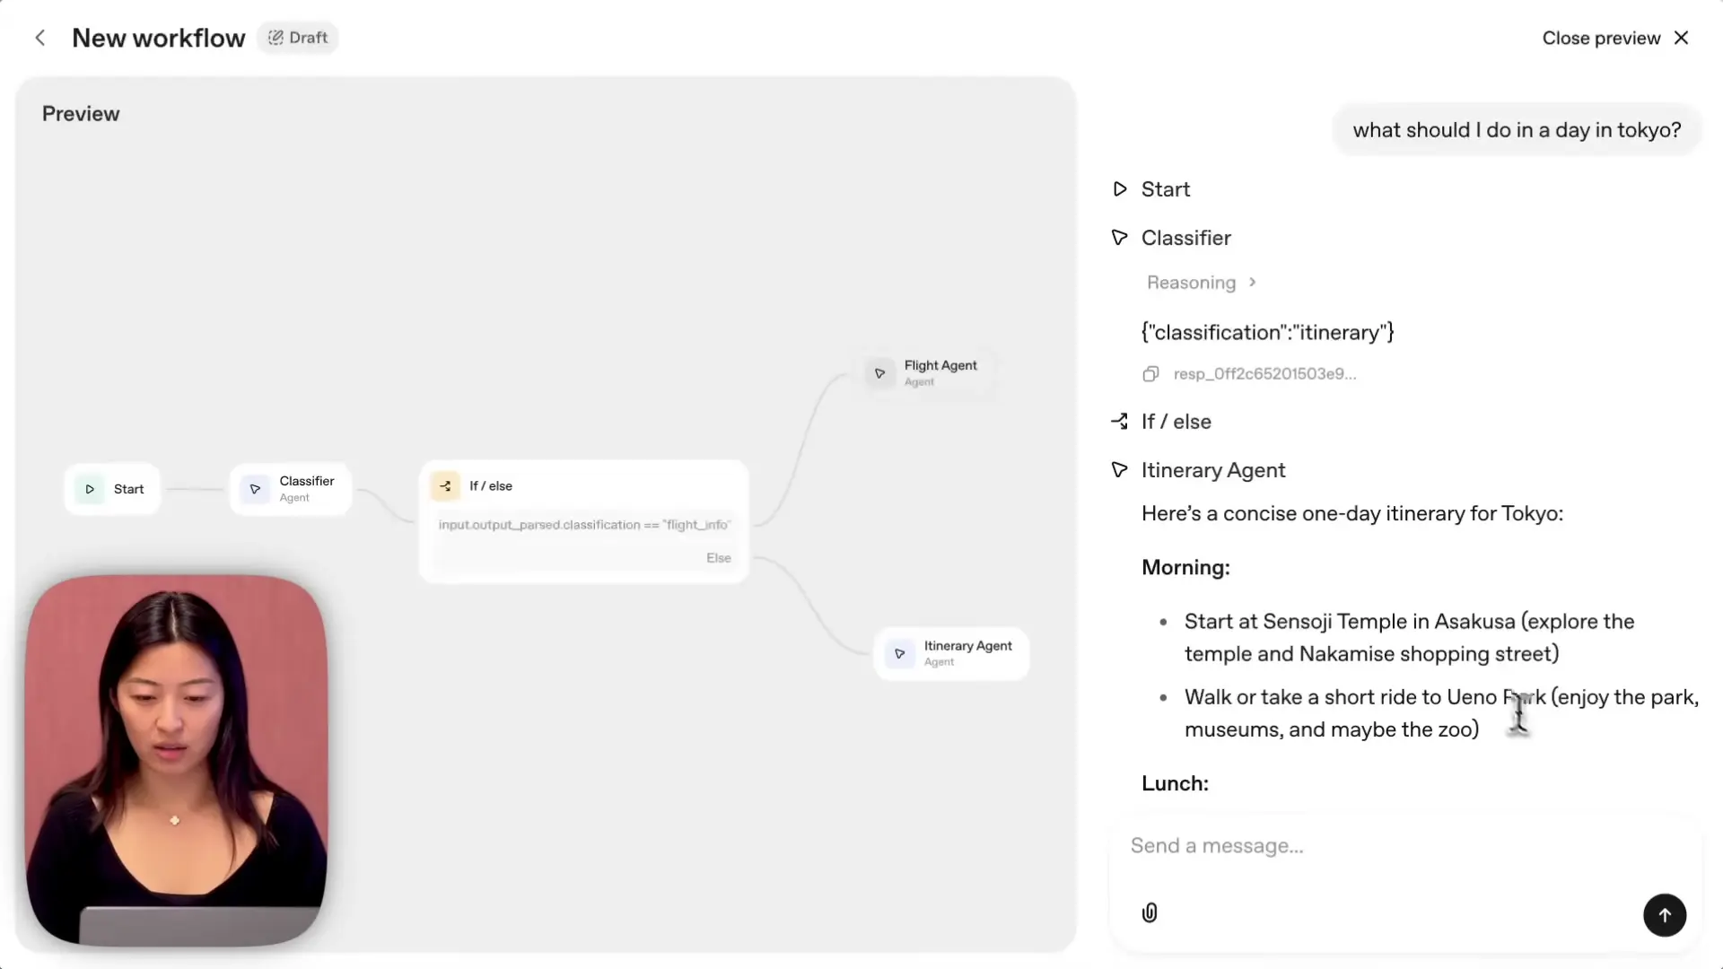Select the Itinerary Agent node on canvas
This screenshot has width=1723, height=969.
pos(951,653)
